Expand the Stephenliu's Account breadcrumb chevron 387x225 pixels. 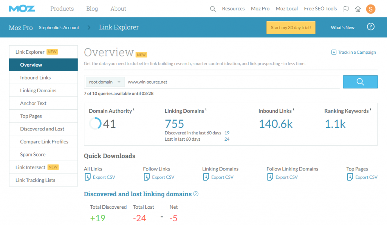coord(89,27)
